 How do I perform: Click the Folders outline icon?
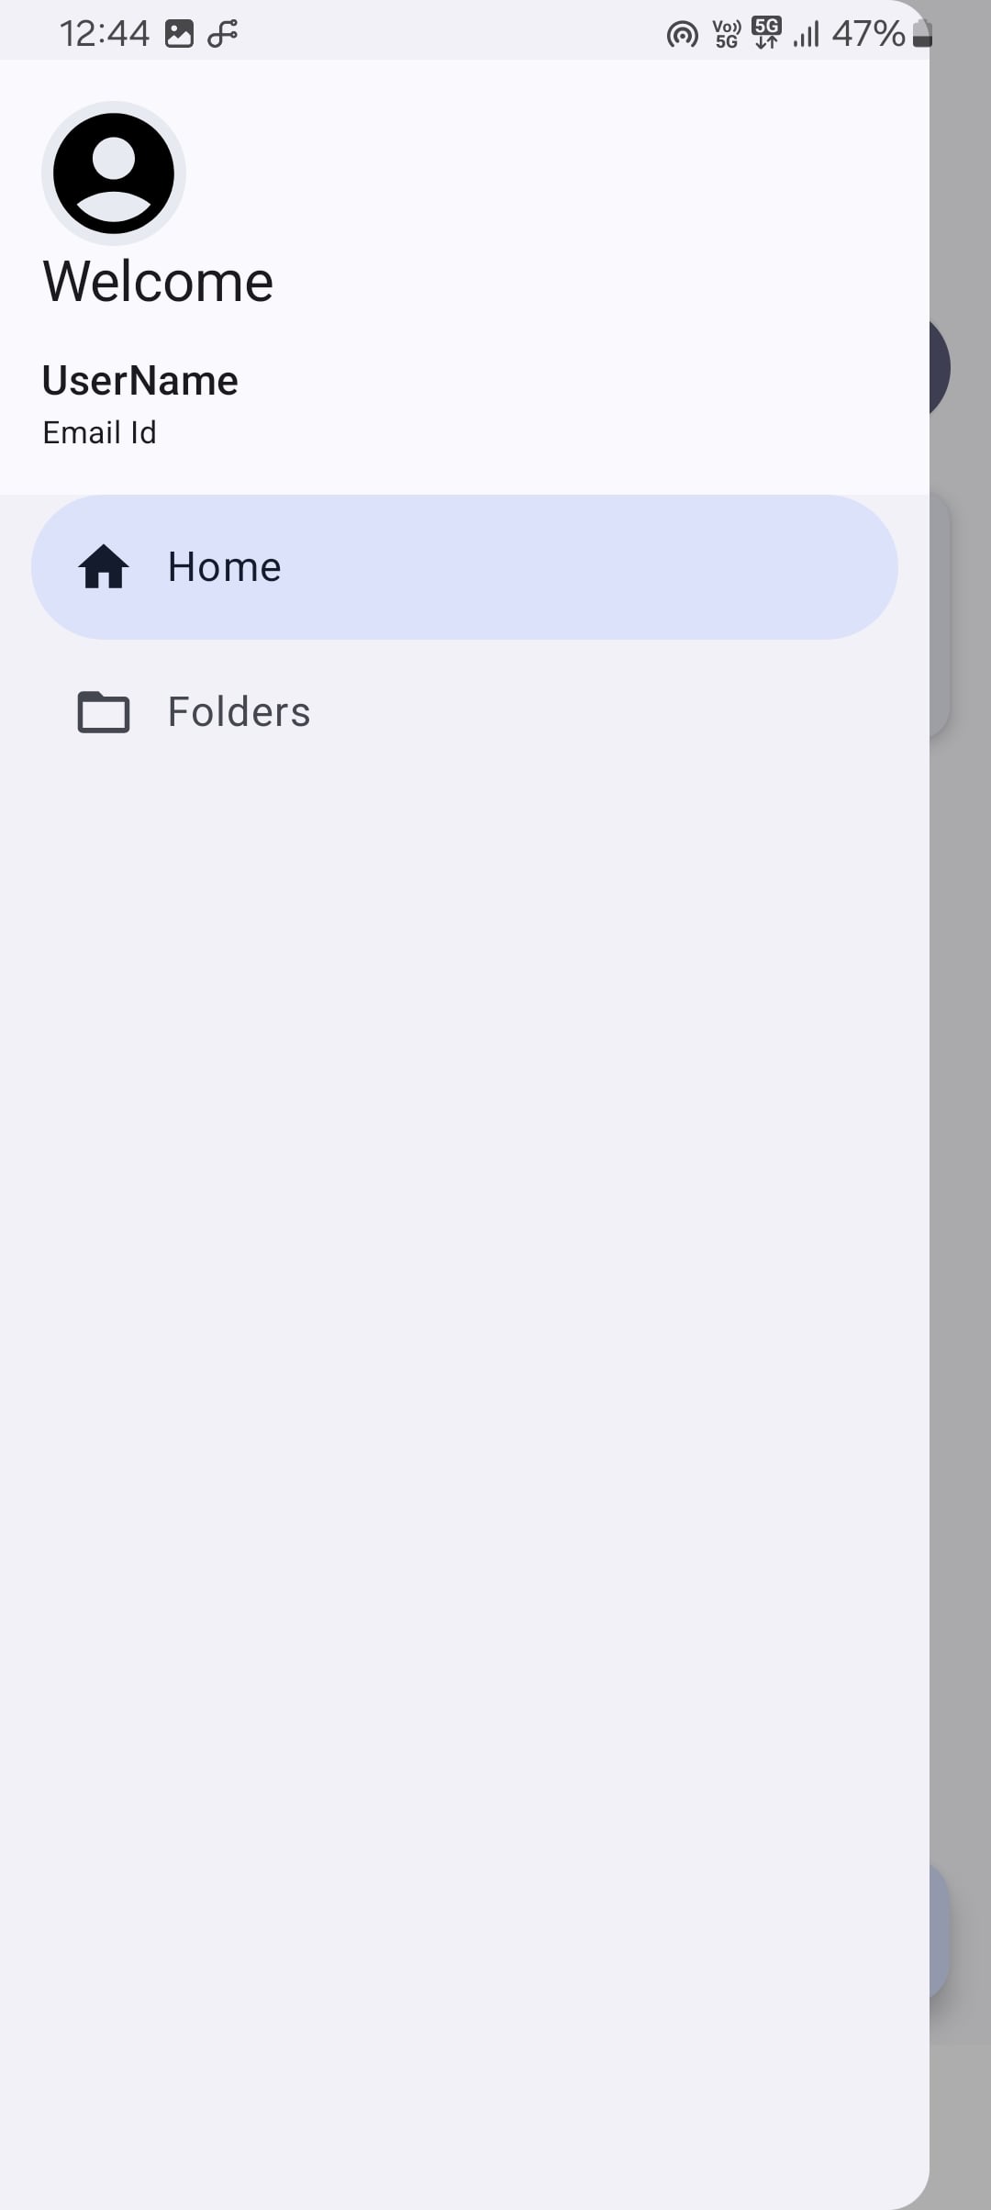click(104, 712)
